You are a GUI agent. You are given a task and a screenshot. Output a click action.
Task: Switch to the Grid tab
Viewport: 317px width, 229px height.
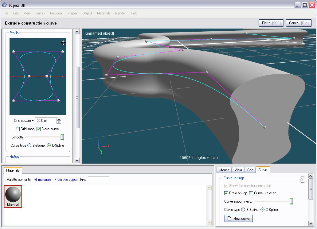point(250,170)
